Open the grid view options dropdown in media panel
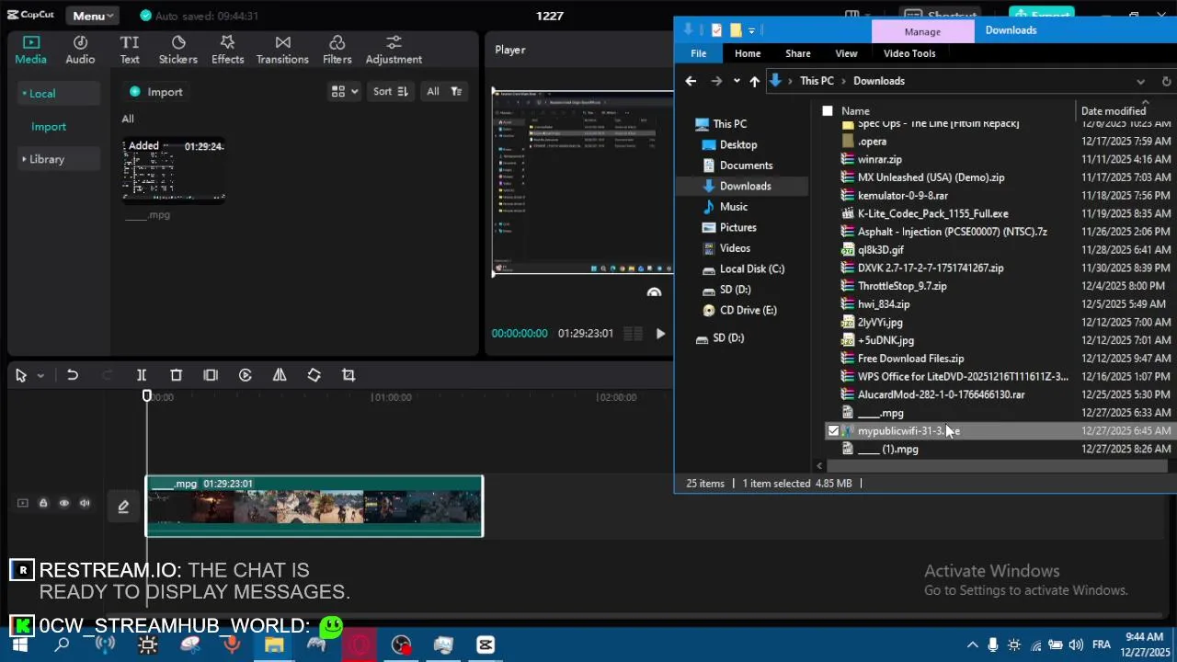 [x=345, y=91]
